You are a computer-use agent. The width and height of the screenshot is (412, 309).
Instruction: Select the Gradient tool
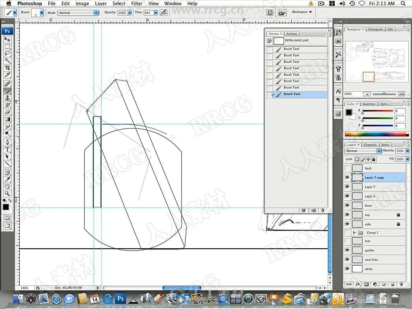pos(7,119)
